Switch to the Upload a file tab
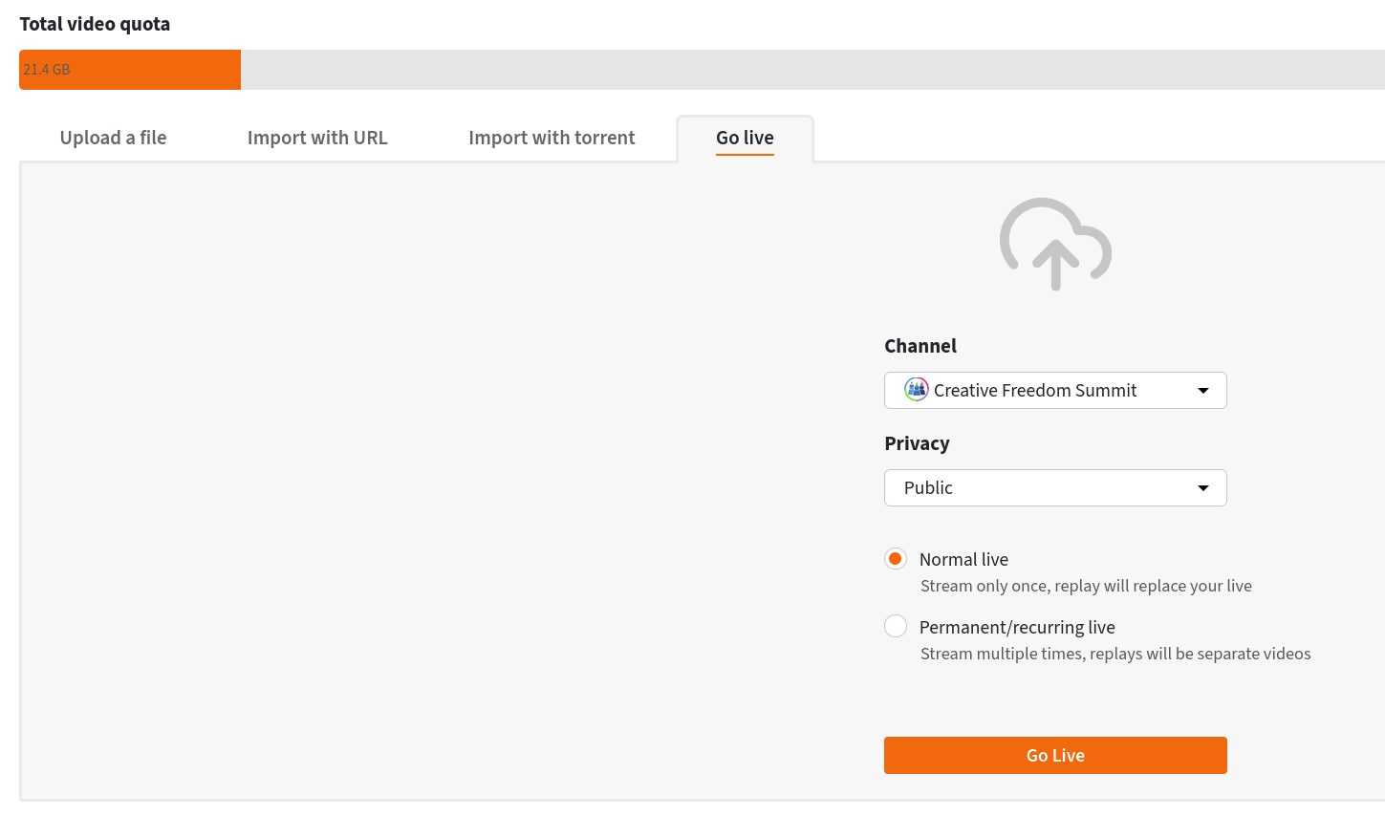The height and width of the screenshot is (839, 1385). coord(112,138)
